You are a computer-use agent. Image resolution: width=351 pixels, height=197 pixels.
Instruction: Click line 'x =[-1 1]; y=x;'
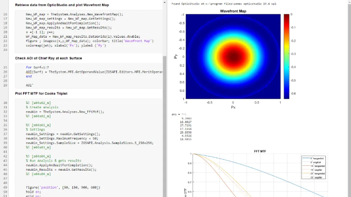40,32
